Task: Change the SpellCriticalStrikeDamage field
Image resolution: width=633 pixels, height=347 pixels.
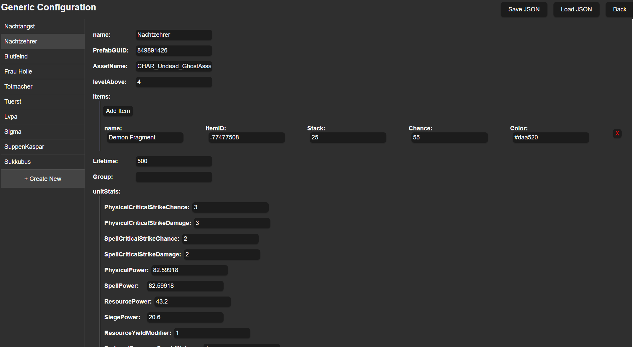Action: (x=222, y=254)
